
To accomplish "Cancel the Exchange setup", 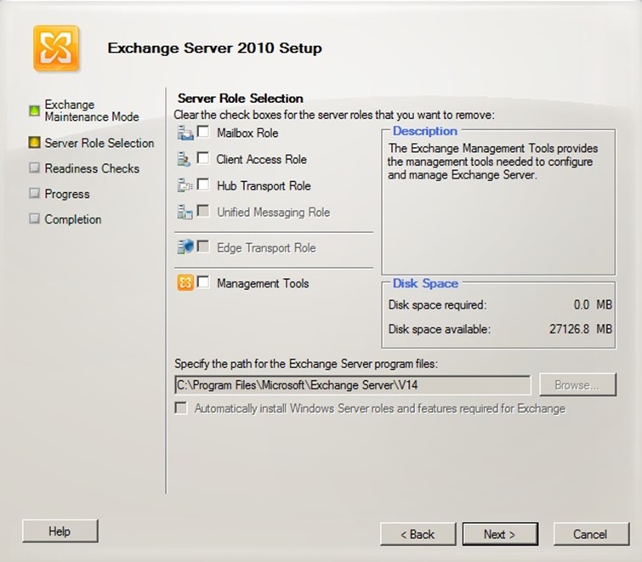I will pos(591,534).
